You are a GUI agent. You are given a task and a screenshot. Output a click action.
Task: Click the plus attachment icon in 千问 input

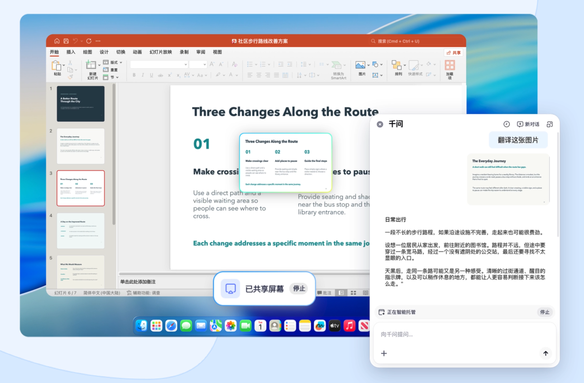pos(384,353)
